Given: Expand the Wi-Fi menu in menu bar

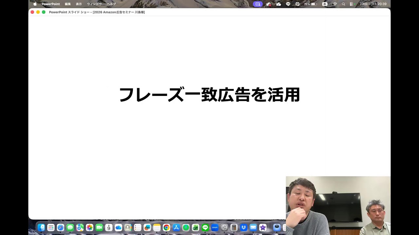Looking at the screenshot, I should click(x=335, y=4).
